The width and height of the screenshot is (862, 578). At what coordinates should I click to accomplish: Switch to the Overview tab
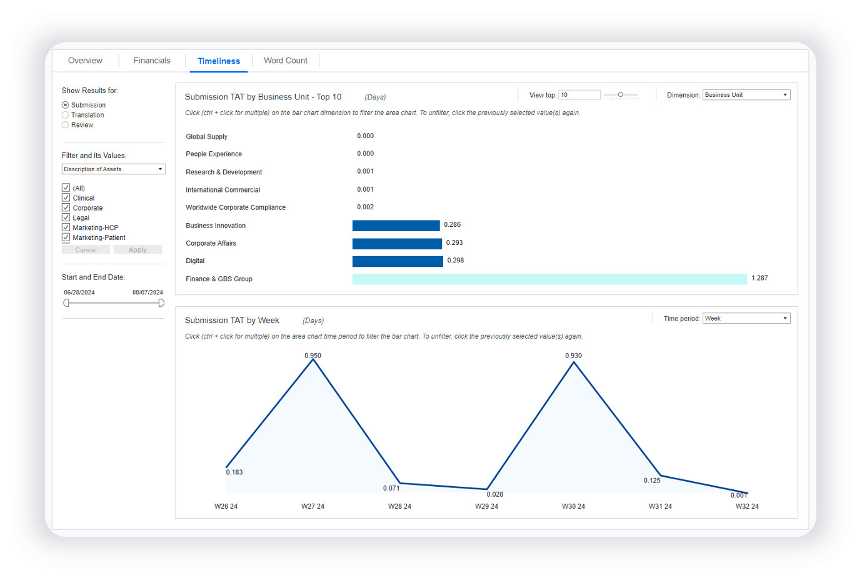(x=85, y=61)
